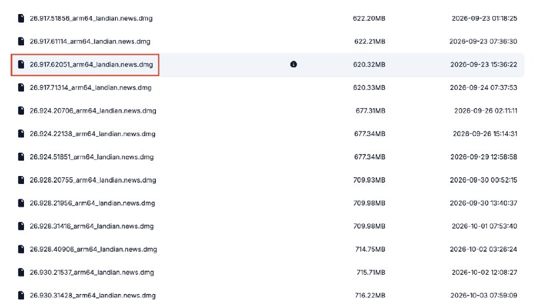The width and height of the screenshot is (533, 300).
Task: Open 26.917.71314_arm64_landian.news.dmg link
Action: (91, 88)
